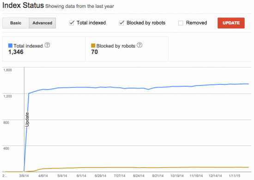This screenshot has height=180, width=254.
Task: Click the 8/24/14 axis date
Action: pos(139,176)
